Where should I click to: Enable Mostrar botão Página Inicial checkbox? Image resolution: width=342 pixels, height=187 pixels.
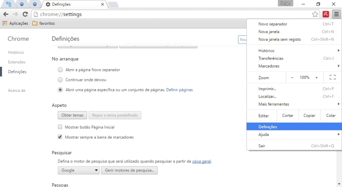coord(60,127)
